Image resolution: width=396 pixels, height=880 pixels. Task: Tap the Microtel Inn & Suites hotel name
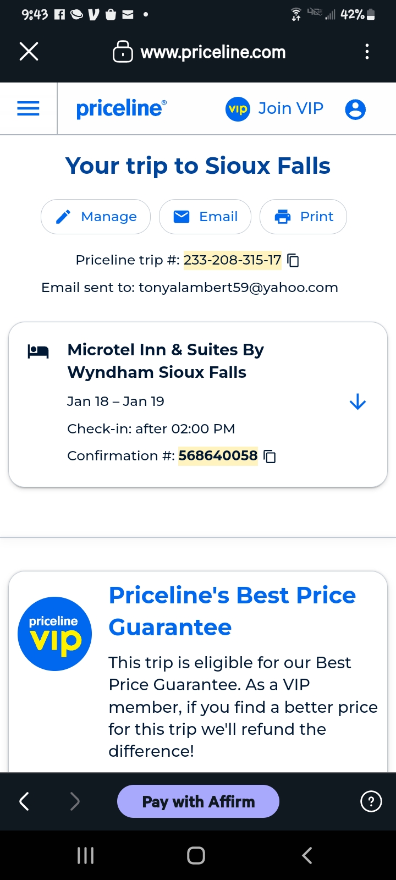click(x=166, y=361)
